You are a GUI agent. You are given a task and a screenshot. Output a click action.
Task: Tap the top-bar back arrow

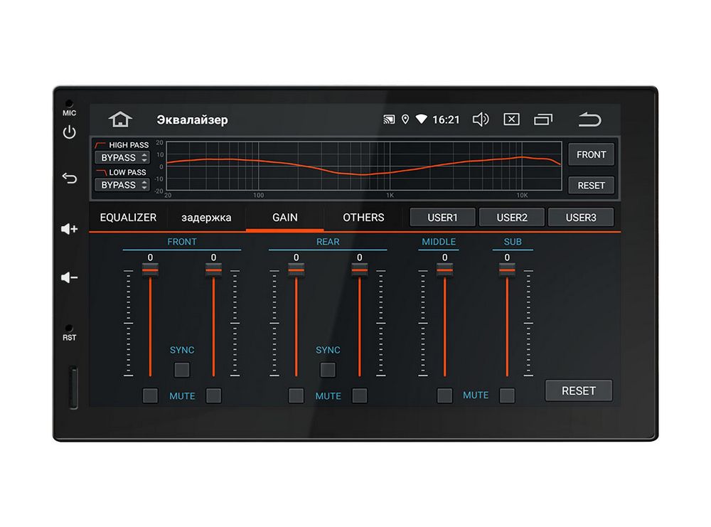coord(589,119)
